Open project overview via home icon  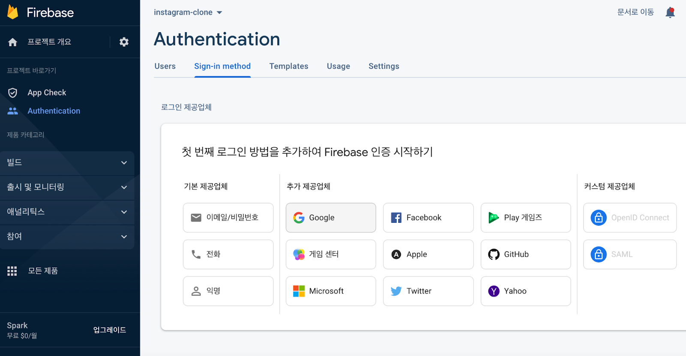pyautogui.click(x=13, y=42)
